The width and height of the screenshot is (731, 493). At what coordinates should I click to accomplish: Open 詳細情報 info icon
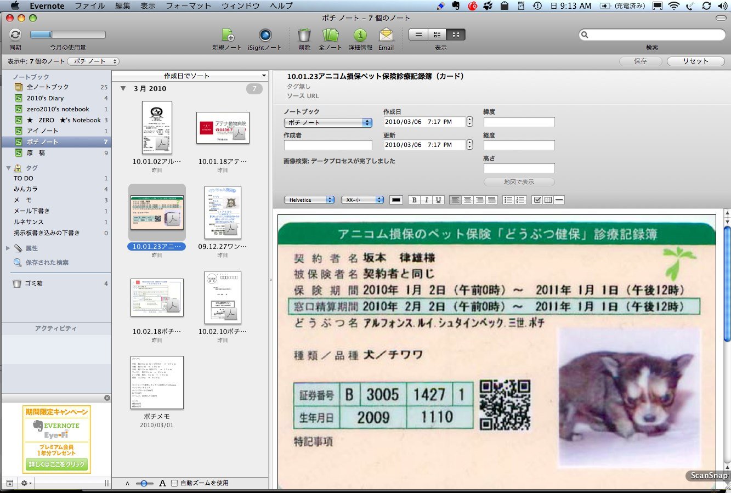pyautogui.click(x=360, y=35)
